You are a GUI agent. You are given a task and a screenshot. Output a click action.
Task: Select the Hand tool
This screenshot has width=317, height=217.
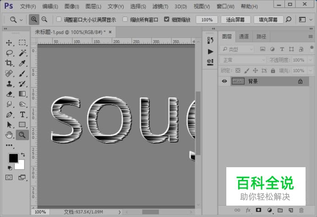(9, 135)
